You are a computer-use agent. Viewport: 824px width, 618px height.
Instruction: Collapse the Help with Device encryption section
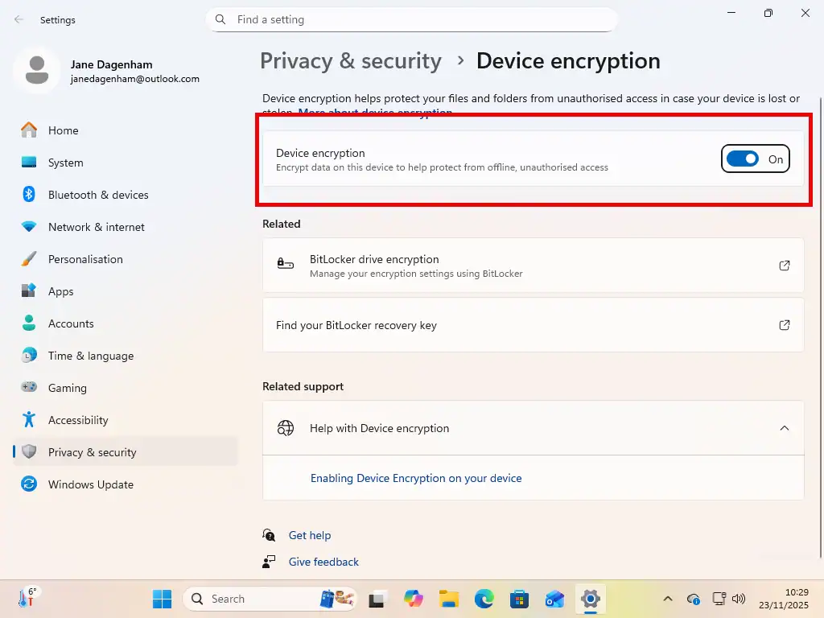pos(785,428)
